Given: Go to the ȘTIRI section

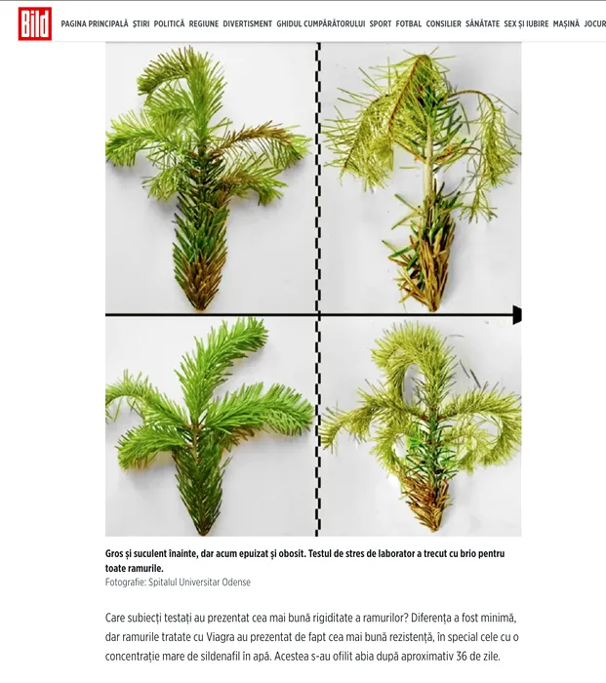Looking at the screenshot, I should click(x=141, y=24).
